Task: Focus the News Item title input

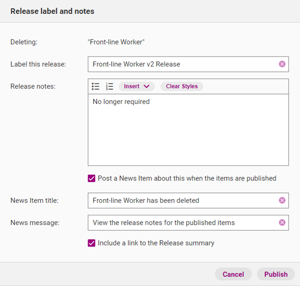Action: pyautogui.click(x=181, y=200)
